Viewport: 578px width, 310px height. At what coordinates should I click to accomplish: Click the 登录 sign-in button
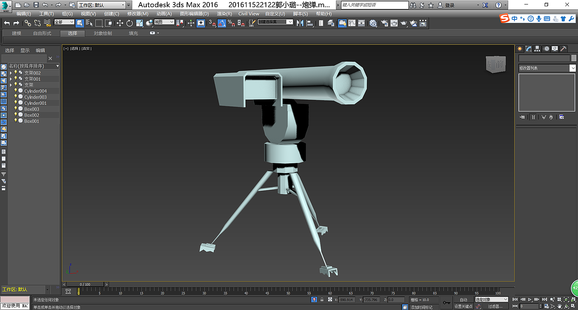click(450, 5)
